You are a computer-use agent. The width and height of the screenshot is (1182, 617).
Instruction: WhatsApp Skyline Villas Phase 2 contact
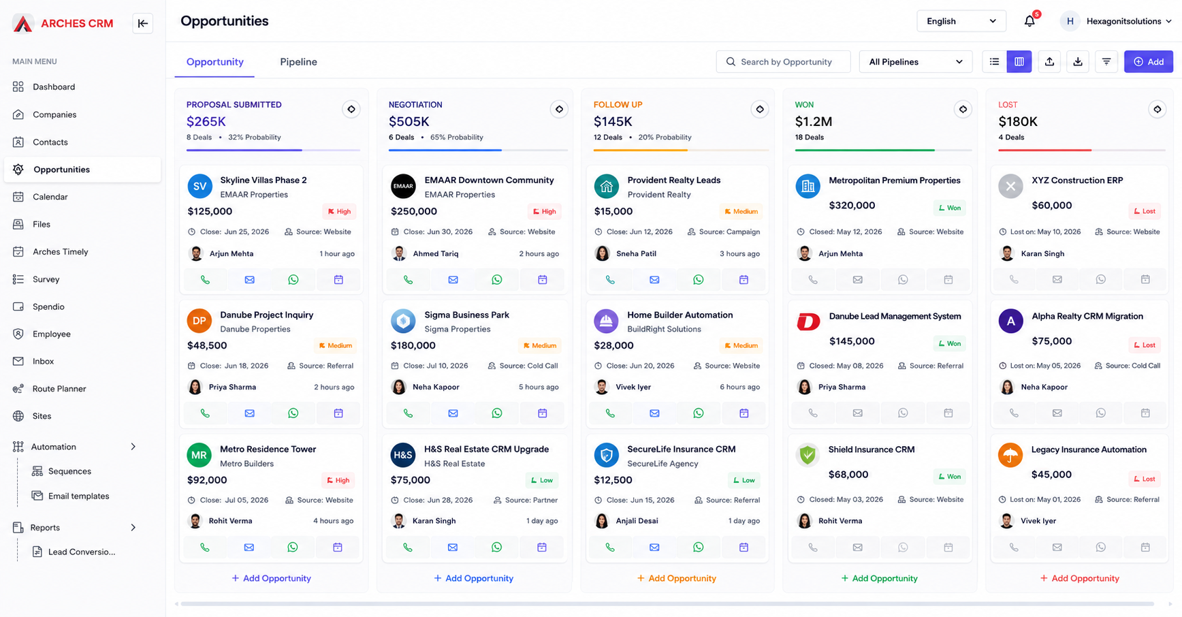(x=293, y=280)
